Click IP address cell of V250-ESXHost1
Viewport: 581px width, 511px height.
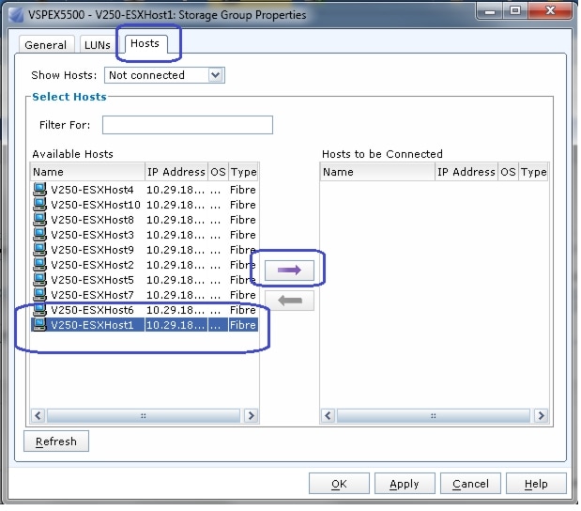click(176, 325)
